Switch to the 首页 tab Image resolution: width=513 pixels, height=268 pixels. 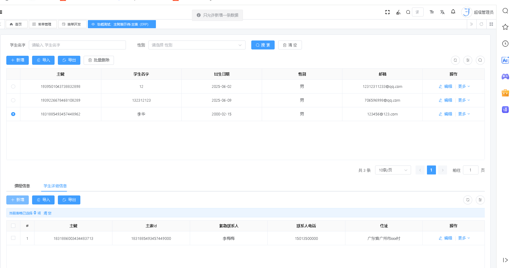point(16,24)
